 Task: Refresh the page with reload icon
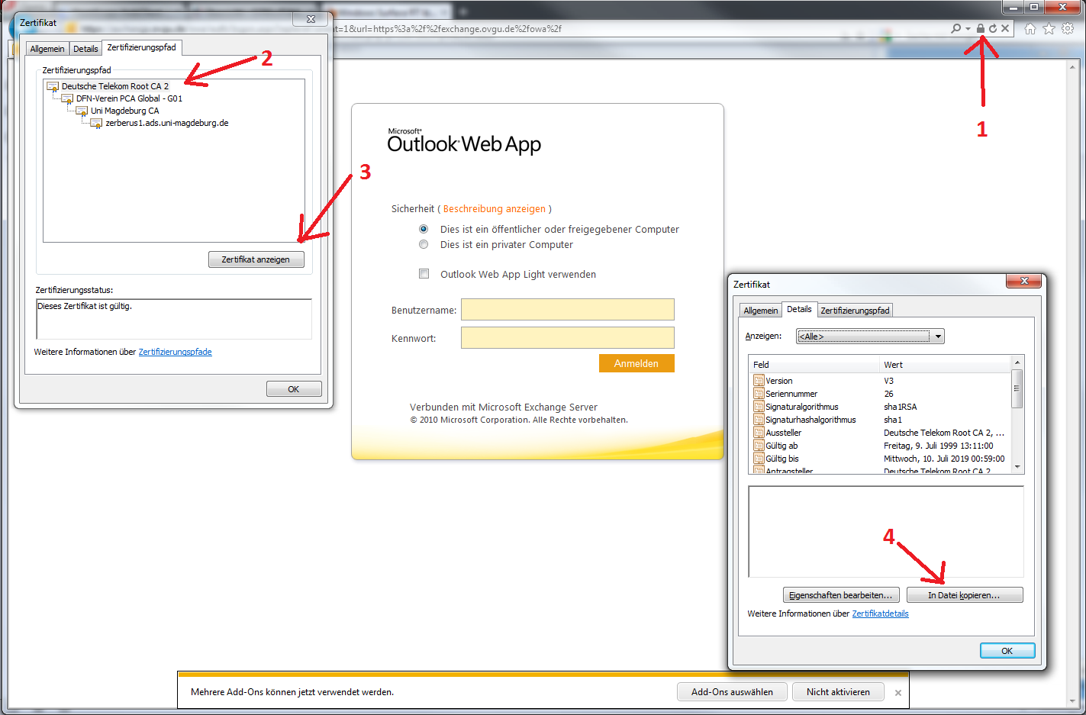(993, 28)
